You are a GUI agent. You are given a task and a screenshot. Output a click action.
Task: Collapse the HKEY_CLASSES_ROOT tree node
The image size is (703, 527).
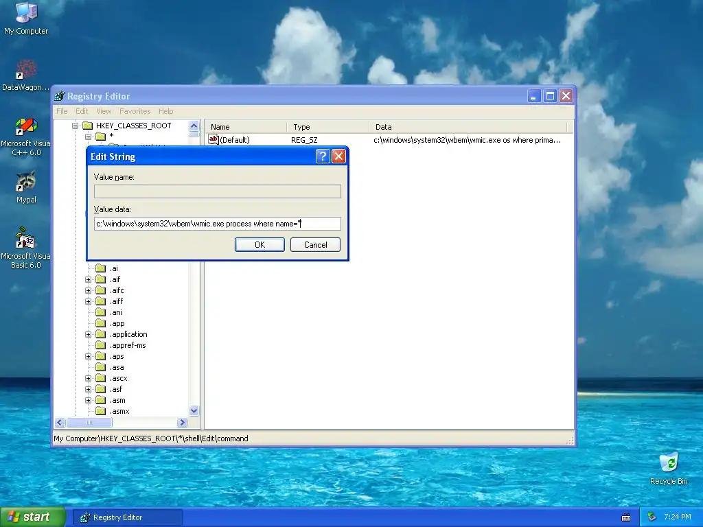point(76,126)
